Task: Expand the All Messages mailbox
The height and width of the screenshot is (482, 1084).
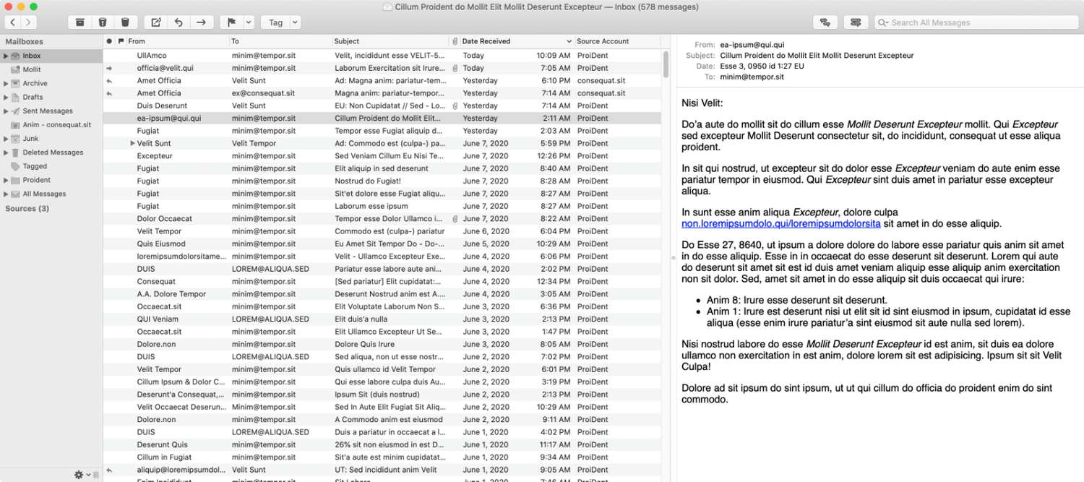Action: click(6, 194)
